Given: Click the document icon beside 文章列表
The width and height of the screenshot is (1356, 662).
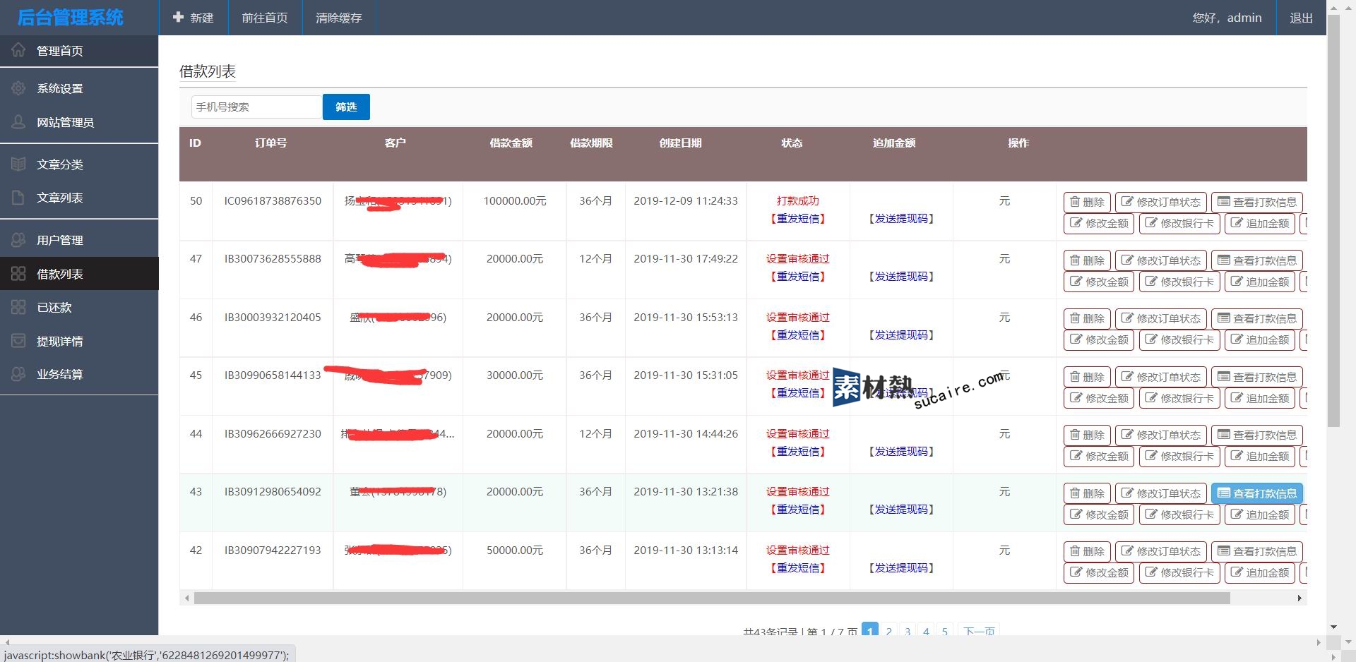Looking at the screenshot, I should (18, 198).
